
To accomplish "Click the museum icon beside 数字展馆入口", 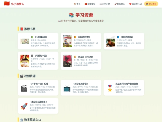I will (x=22, y=120).
